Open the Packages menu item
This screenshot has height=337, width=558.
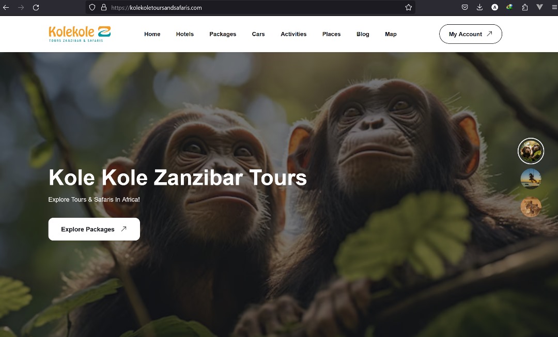click(223, 34)
